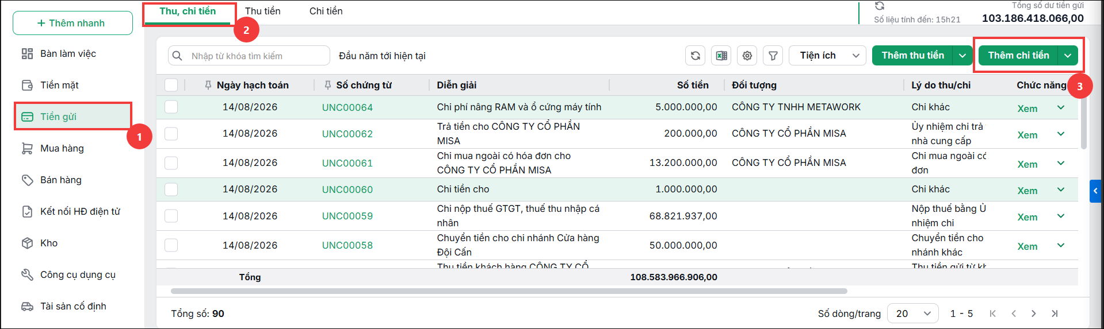
Task: Click horizontal scrollbar under table
Action: (x=509, y=291)
